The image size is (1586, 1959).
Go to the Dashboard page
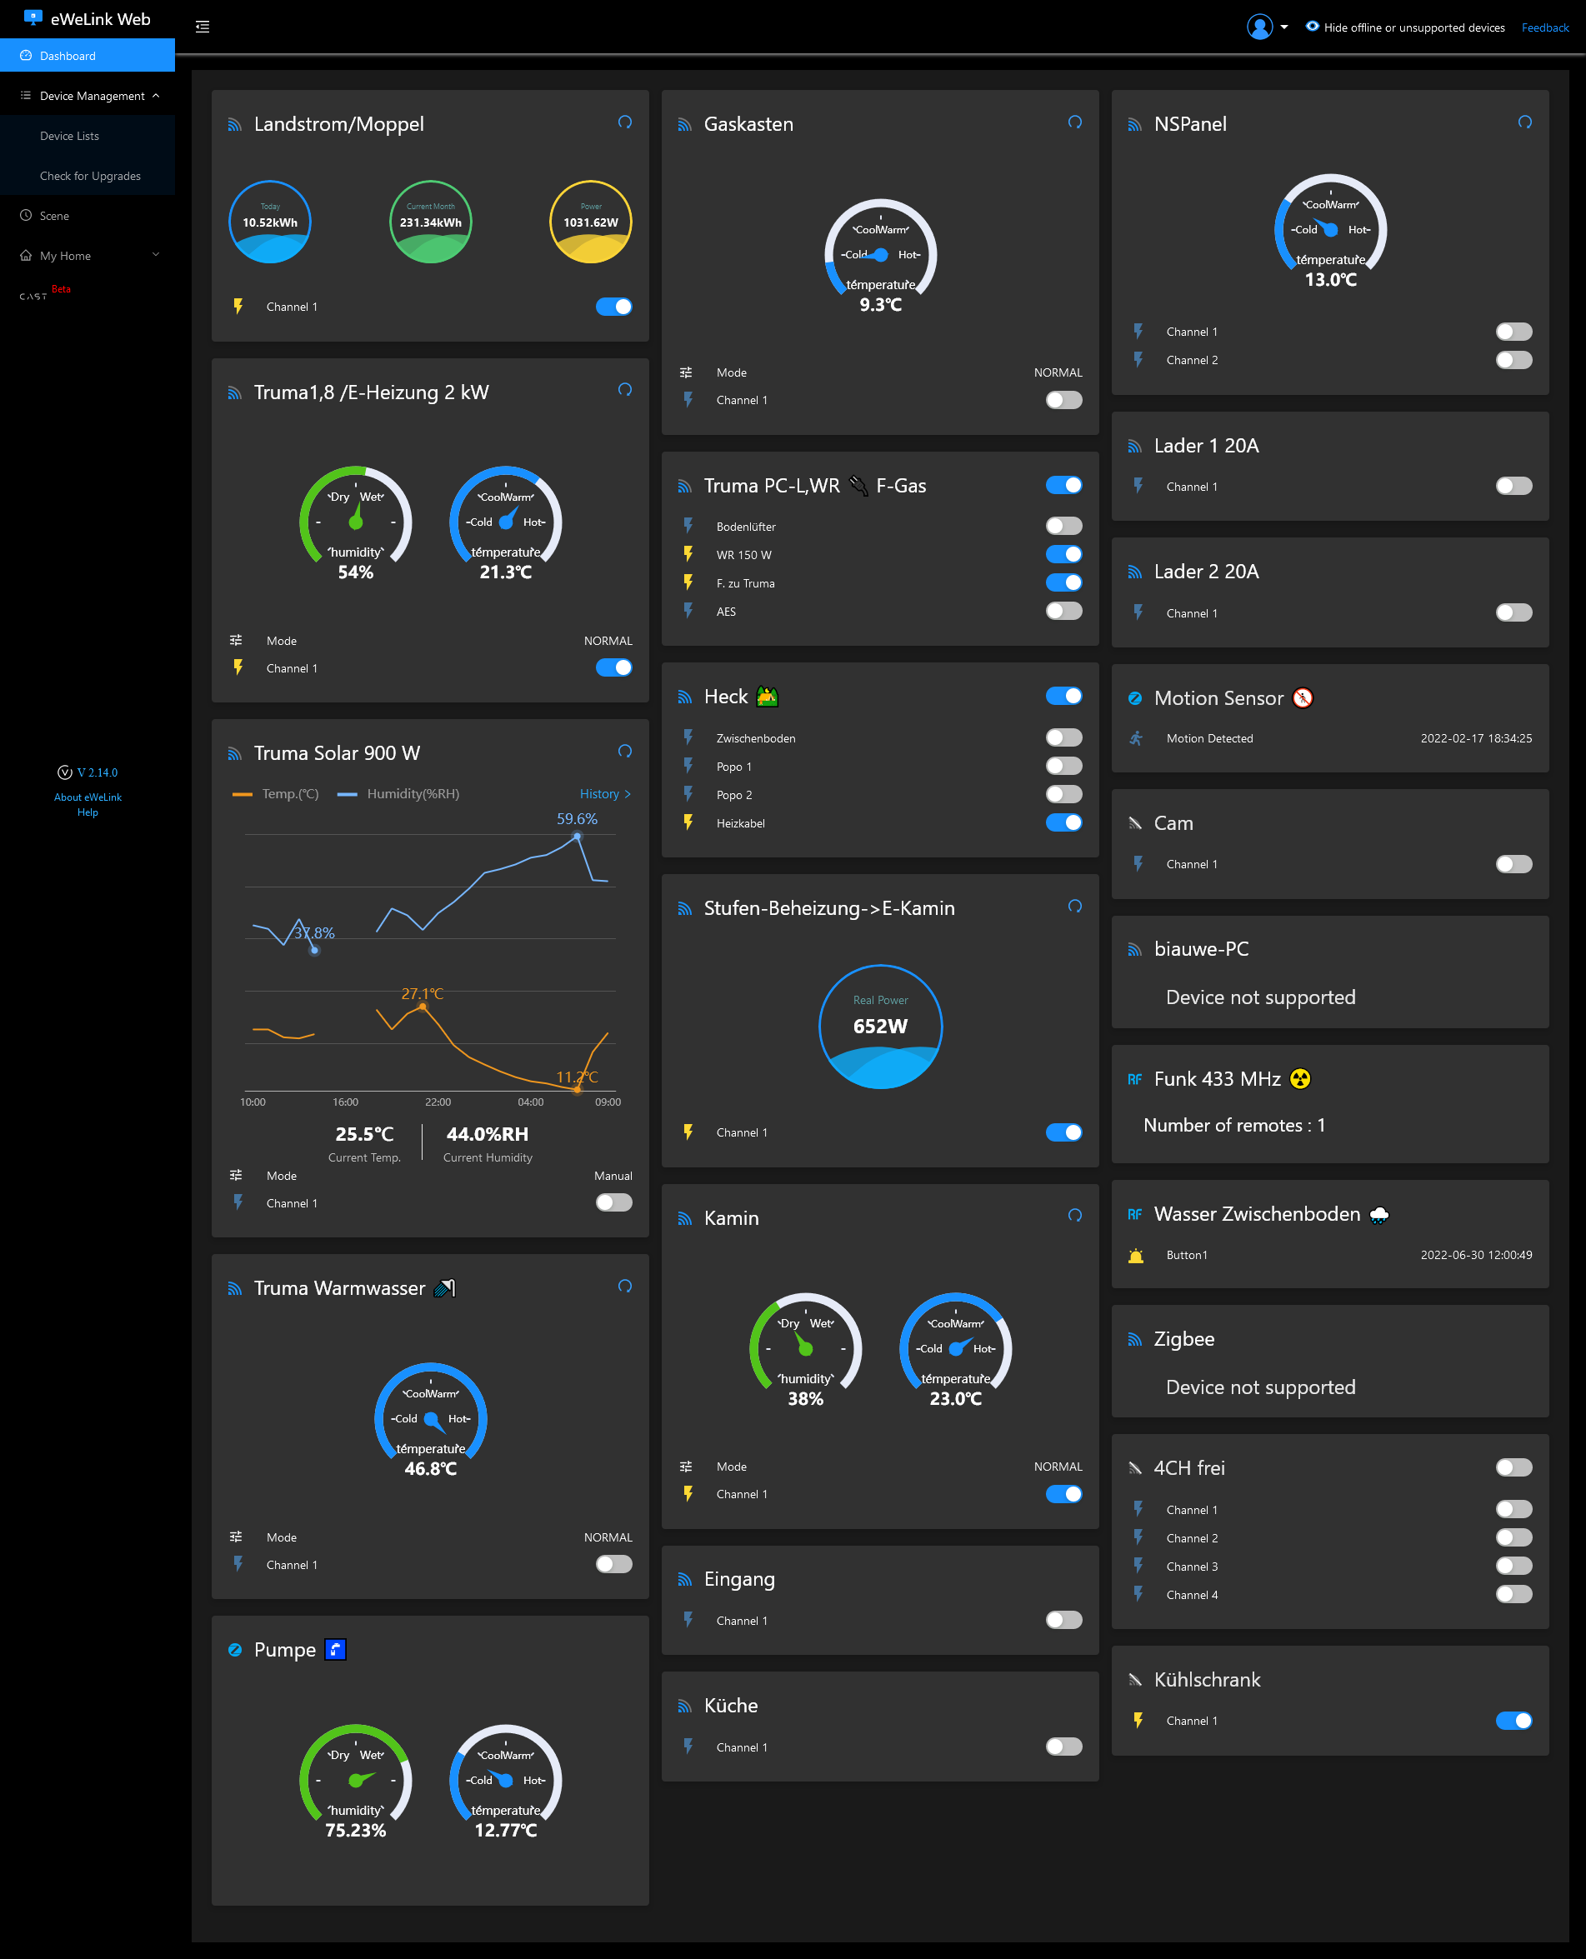pos(88,56)
